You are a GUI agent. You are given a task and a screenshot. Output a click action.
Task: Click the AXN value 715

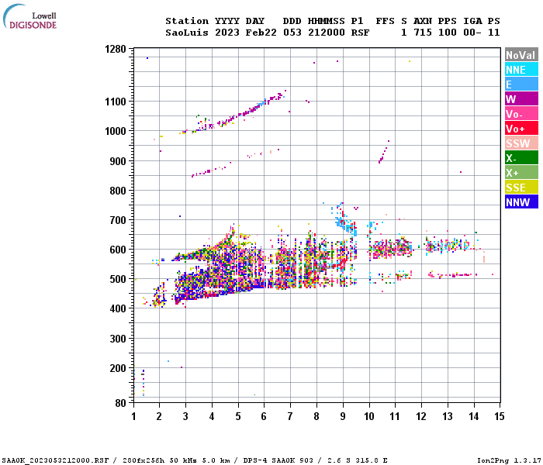point(423,33)
